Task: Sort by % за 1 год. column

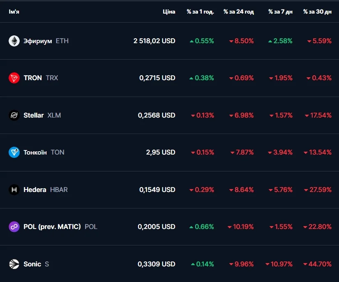Action: (x=200, y=12)
